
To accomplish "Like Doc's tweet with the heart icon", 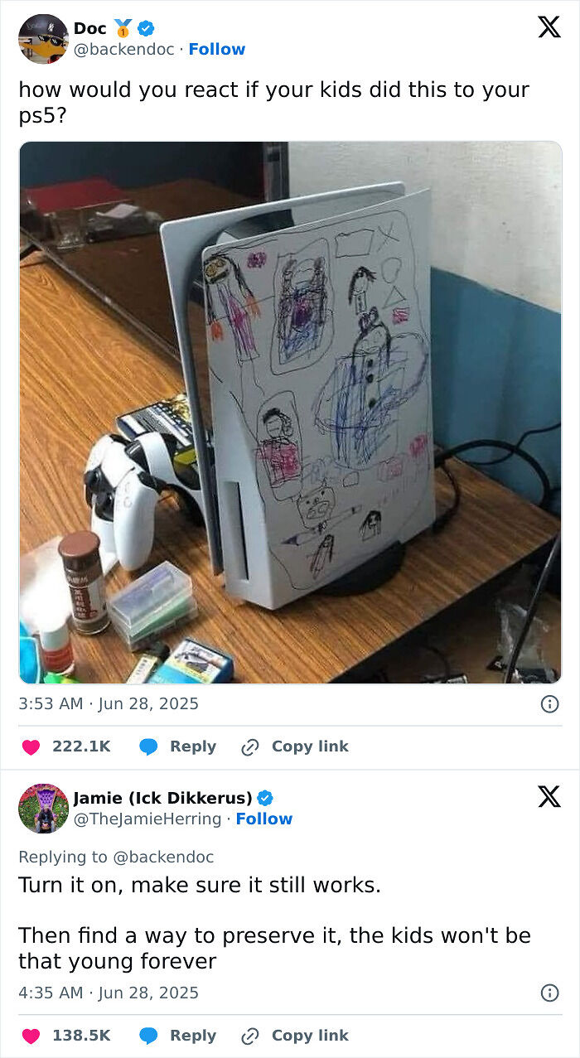I will pyautogui.click(x=31, y=746).
